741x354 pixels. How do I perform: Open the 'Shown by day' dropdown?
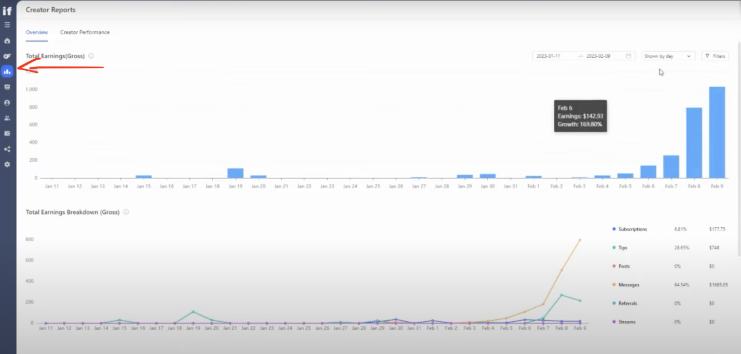[x=668, y=56]
